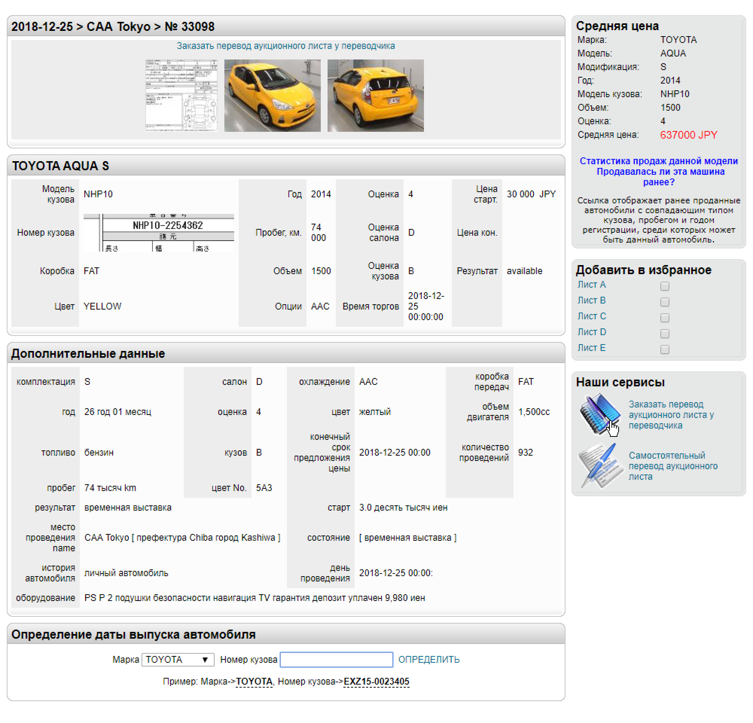The image size is (753, 723).
Task: Click the Лист B link
Action: (591, 300)
